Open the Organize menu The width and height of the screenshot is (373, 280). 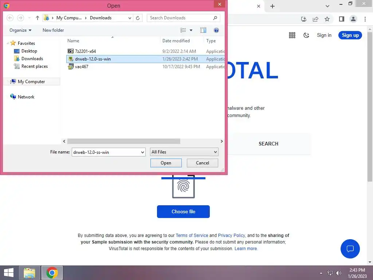tap(20, 30)
